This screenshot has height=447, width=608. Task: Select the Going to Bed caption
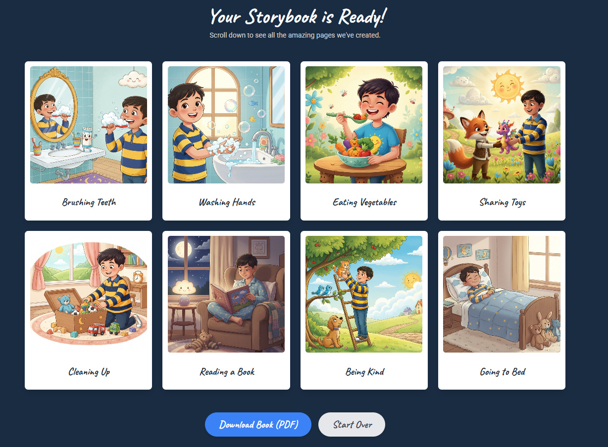click(503, 372)
